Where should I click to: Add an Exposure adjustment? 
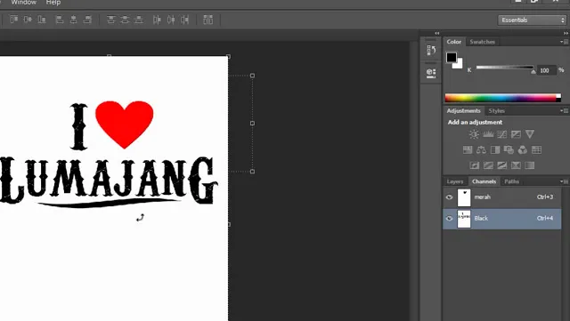pyautogui.click(x=516, y=134)
